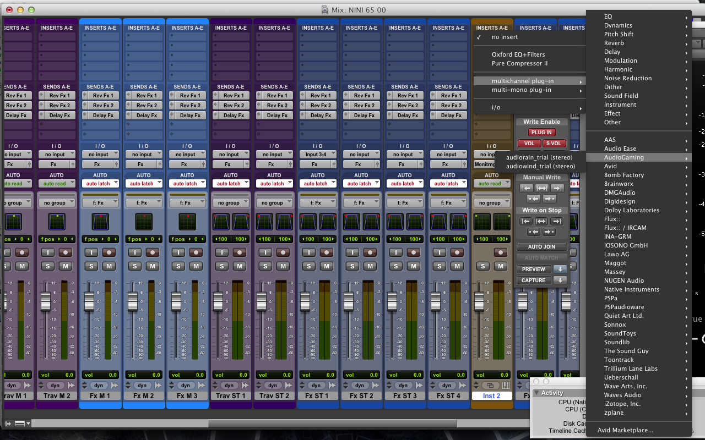Viewport: 705px width, 440px height.
Task: Open the f: Fx group dropdown on Fx M 2
Action: pos(144,203)
